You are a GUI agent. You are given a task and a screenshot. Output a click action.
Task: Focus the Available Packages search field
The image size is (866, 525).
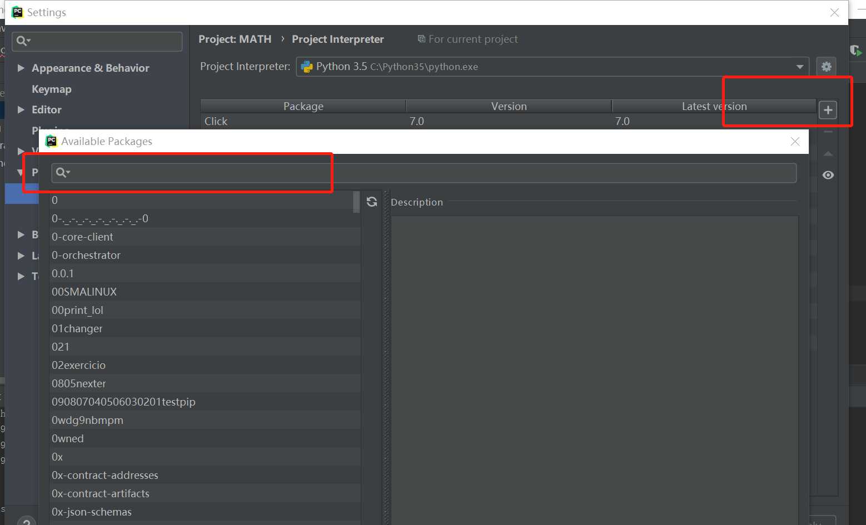(x=424, y=173)
